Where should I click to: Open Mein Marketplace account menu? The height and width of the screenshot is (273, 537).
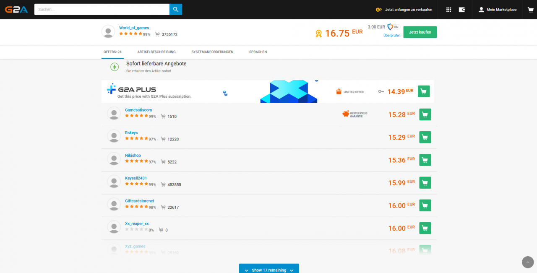(x=498, y=10)
